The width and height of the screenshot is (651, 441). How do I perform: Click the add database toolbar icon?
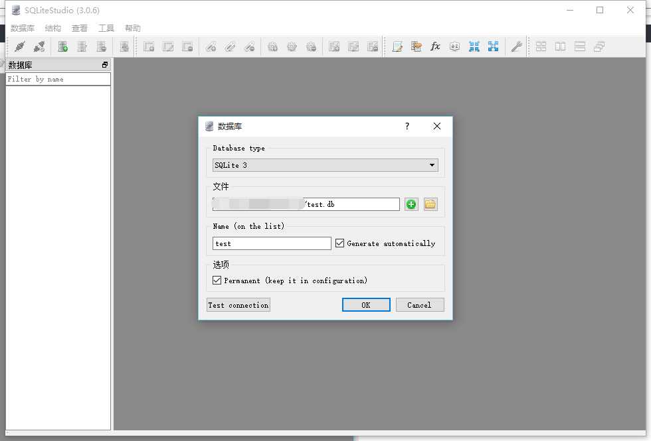[x=62, y=46]
